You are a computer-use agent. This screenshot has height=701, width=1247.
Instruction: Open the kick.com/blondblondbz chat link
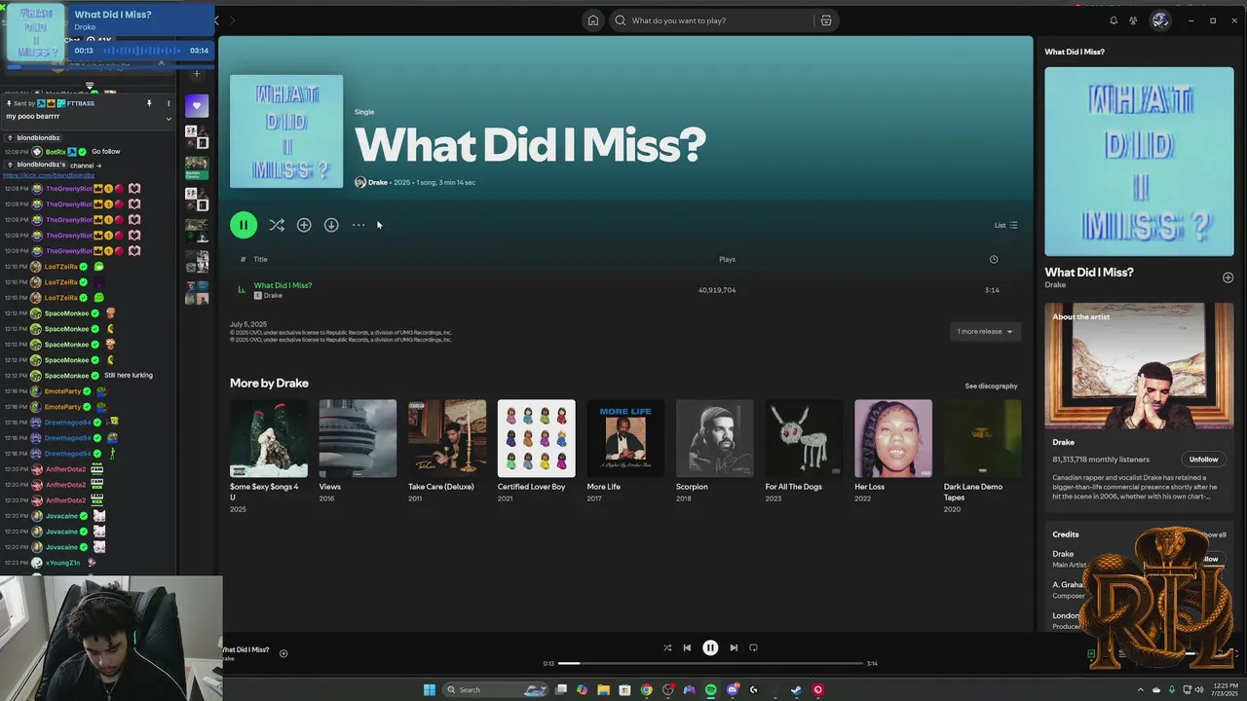click(x=49, y=175)
